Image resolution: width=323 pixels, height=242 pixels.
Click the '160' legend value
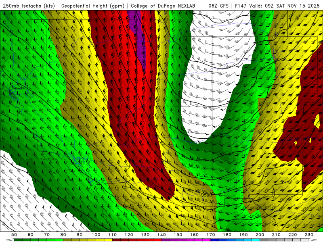[194, 235]
